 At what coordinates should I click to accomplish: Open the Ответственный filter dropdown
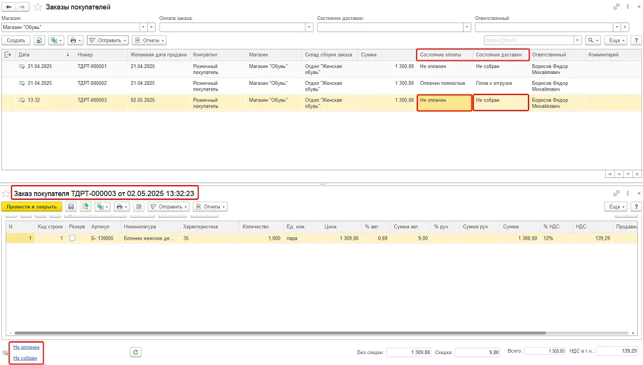(x=617, y=27)
